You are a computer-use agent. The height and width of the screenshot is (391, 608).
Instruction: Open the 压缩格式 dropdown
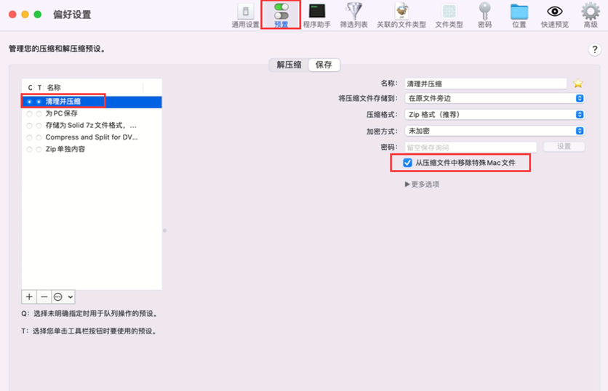tap(495, 114)
